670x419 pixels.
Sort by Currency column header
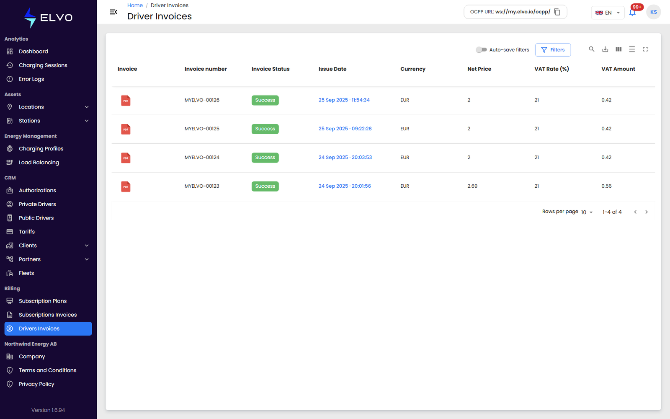point(413,69)
